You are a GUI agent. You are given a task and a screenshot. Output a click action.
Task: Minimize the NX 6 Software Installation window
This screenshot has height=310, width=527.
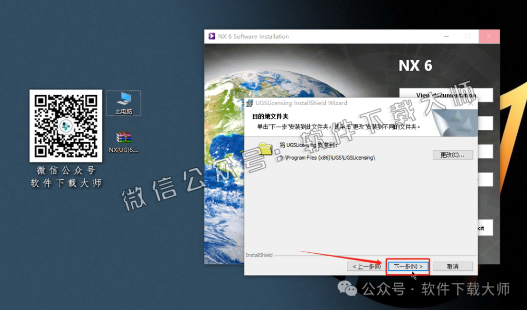tap(446, 37)
